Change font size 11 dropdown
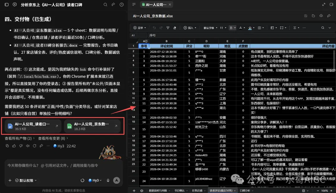The width and height of the screenshot is (336, 193). (x=223, y=28)
